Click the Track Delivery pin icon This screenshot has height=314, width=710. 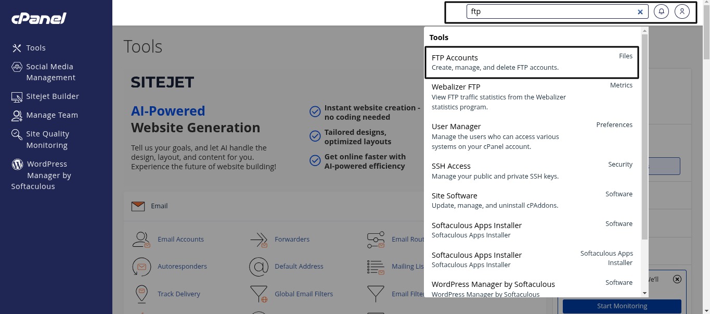click(141, 294)
